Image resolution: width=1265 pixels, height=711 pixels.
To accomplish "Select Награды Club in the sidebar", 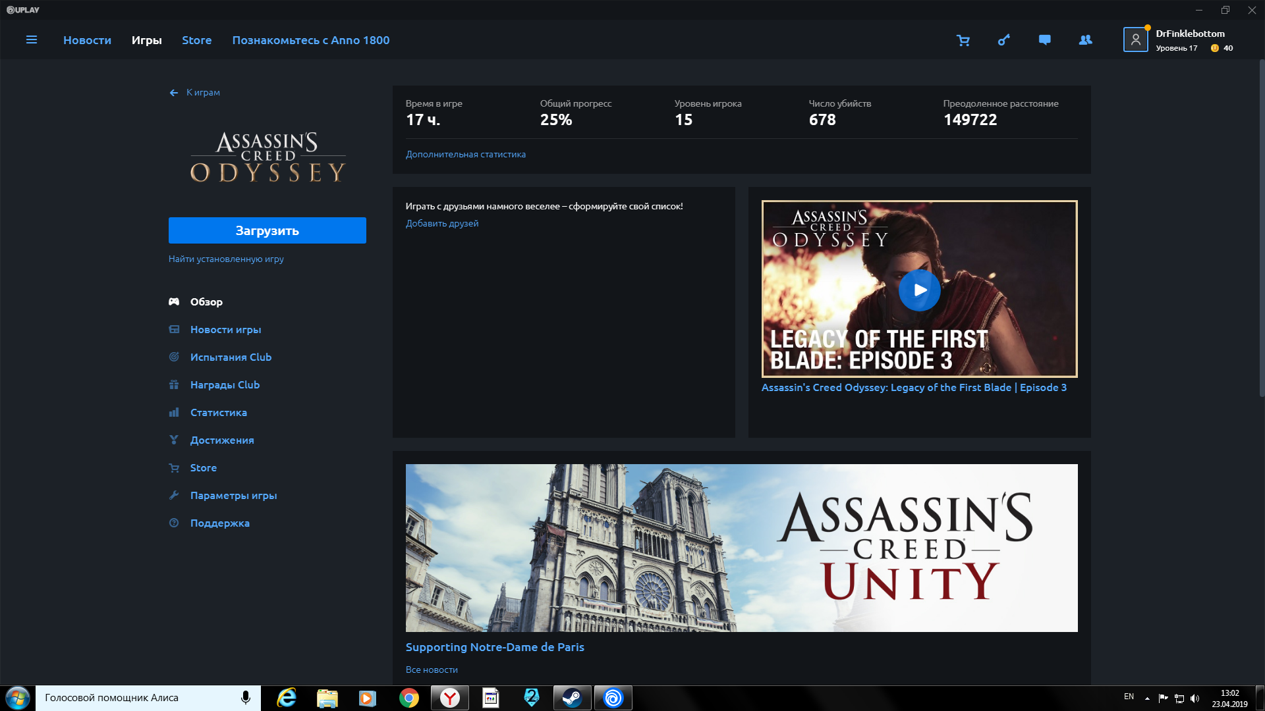I will click(x=225, y=384).
